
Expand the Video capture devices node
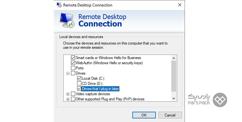coord(68,94)
